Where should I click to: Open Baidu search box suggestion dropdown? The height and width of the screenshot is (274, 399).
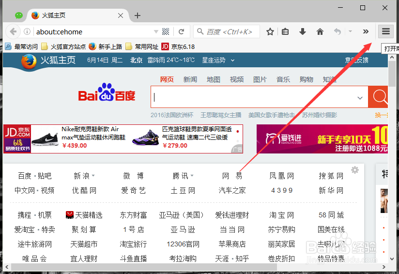(360, 98)
